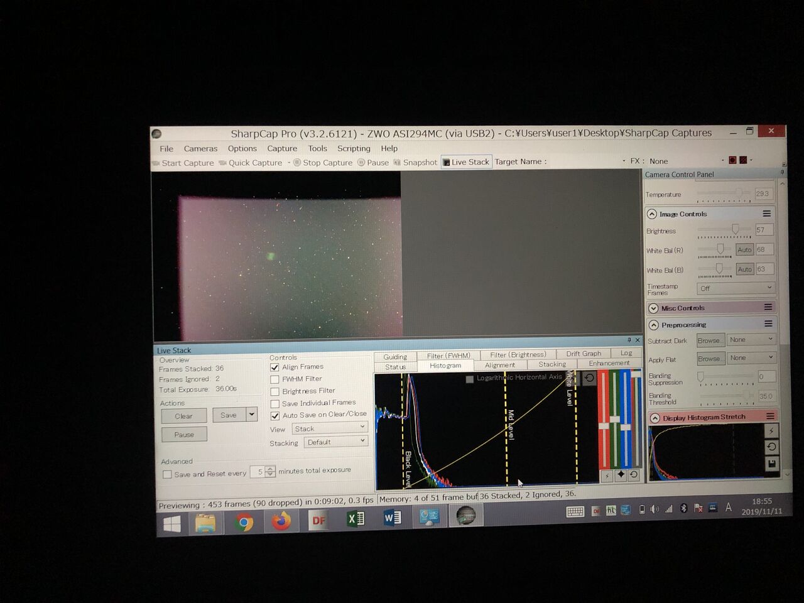Click the Pause button under Actions
Image resolution: width=804 pixels, height=603 pixels.
pos(183,434)
